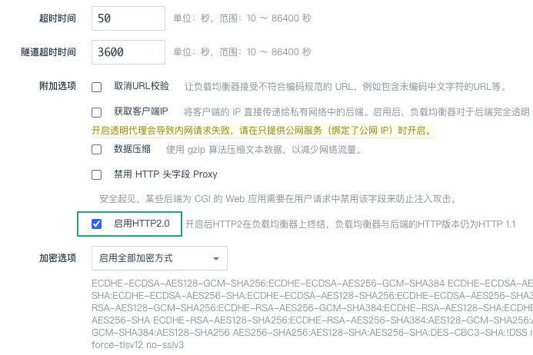Image resolution: width=533 pixels, height=355 pixels.
Task: Tick the 数据压缩 checkbox
Action: [x=97, y=149]
